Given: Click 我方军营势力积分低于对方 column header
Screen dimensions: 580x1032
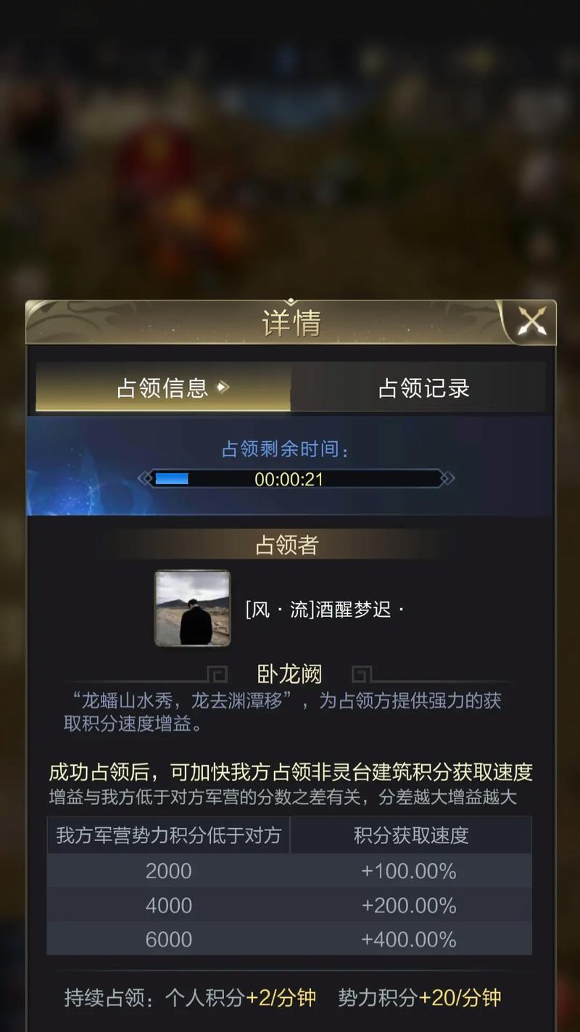Looking at the screenshot, I should pyautogui.click(x=168, y=835).
